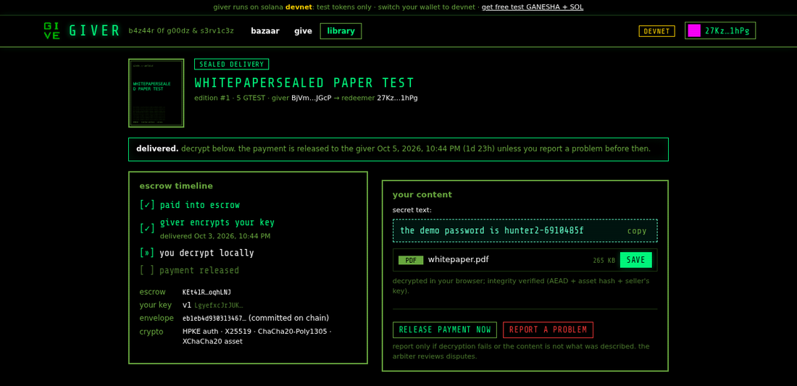Click the arbiter reviews disputes note
The width and height of the screenshot is (797, 386).
click(521, 351)
